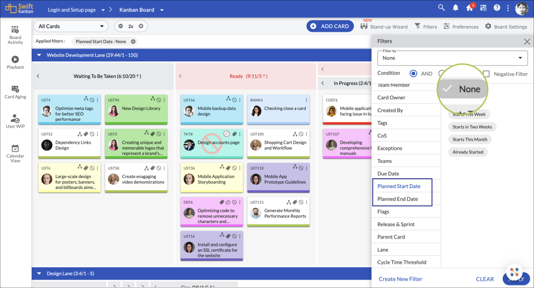
Task: Open Board Settings gear
Action: 506,27
